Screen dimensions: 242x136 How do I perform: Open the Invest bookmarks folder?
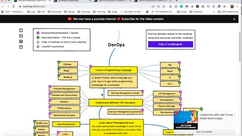[x=182, y=12]
